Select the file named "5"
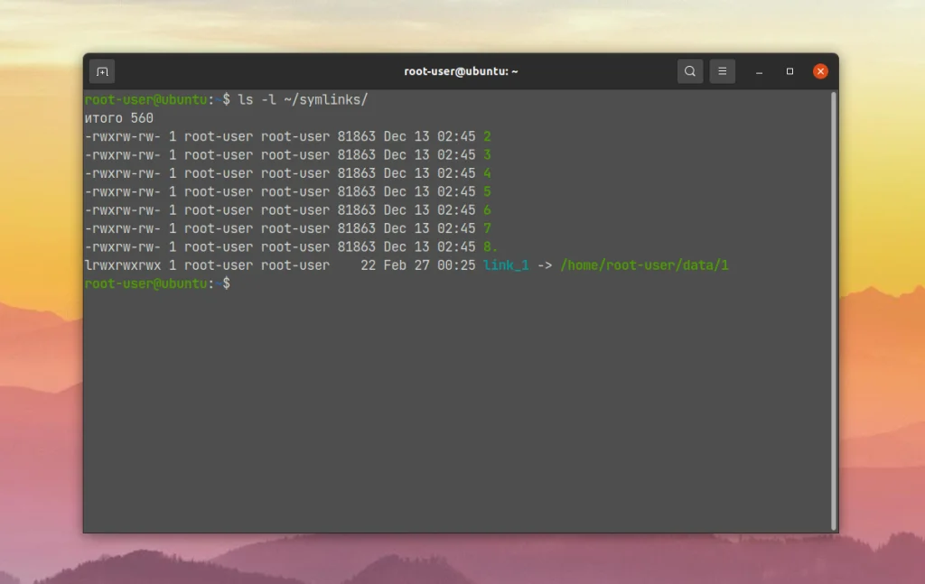 pyautogui.click(x=488, y=191)
